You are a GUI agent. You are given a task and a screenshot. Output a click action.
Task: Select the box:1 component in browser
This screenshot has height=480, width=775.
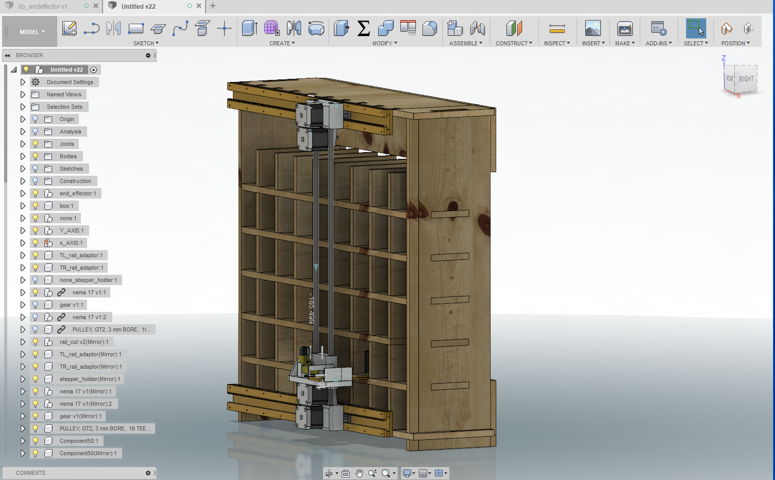(66, 206)
